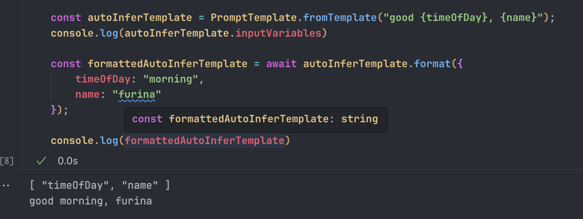This screenshot has width=583, height=219.
Task: Click the 0.0s execution time label
Action: click(x=68, y=161)
